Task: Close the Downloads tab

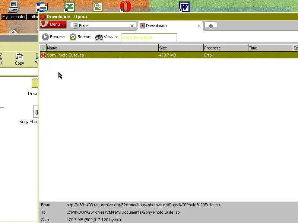Action: pos(199,26)
